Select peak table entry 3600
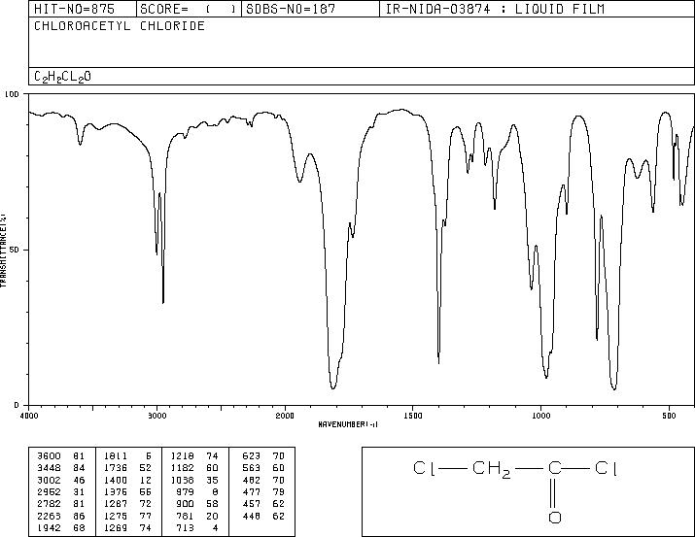 pos(49,456)
